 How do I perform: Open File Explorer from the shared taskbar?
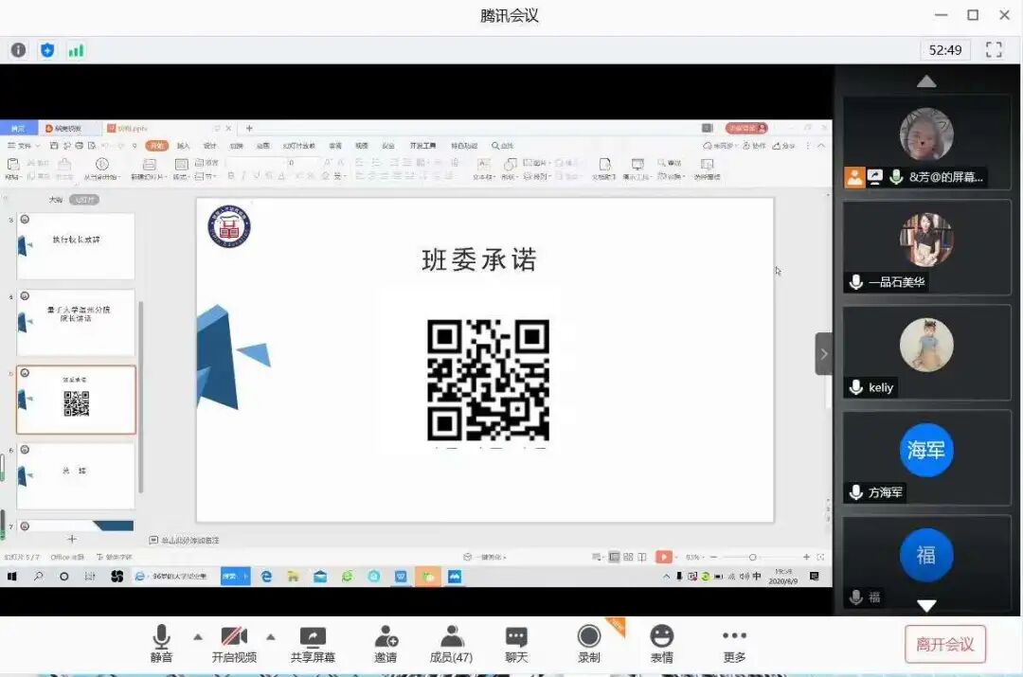293,577
